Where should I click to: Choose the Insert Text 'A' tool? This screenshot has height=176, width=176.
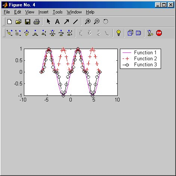[57, 22]
